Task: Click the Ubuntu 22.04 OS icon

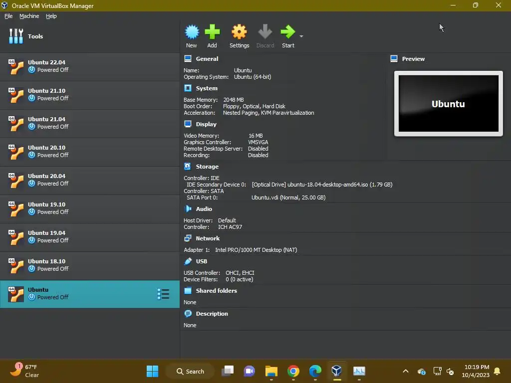Action: click(x=16, y=67)
